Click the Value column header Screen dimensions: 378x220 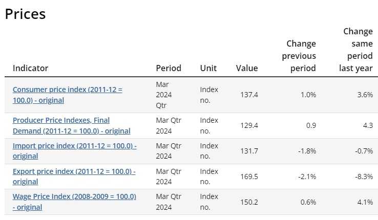[x=247, y=68]
